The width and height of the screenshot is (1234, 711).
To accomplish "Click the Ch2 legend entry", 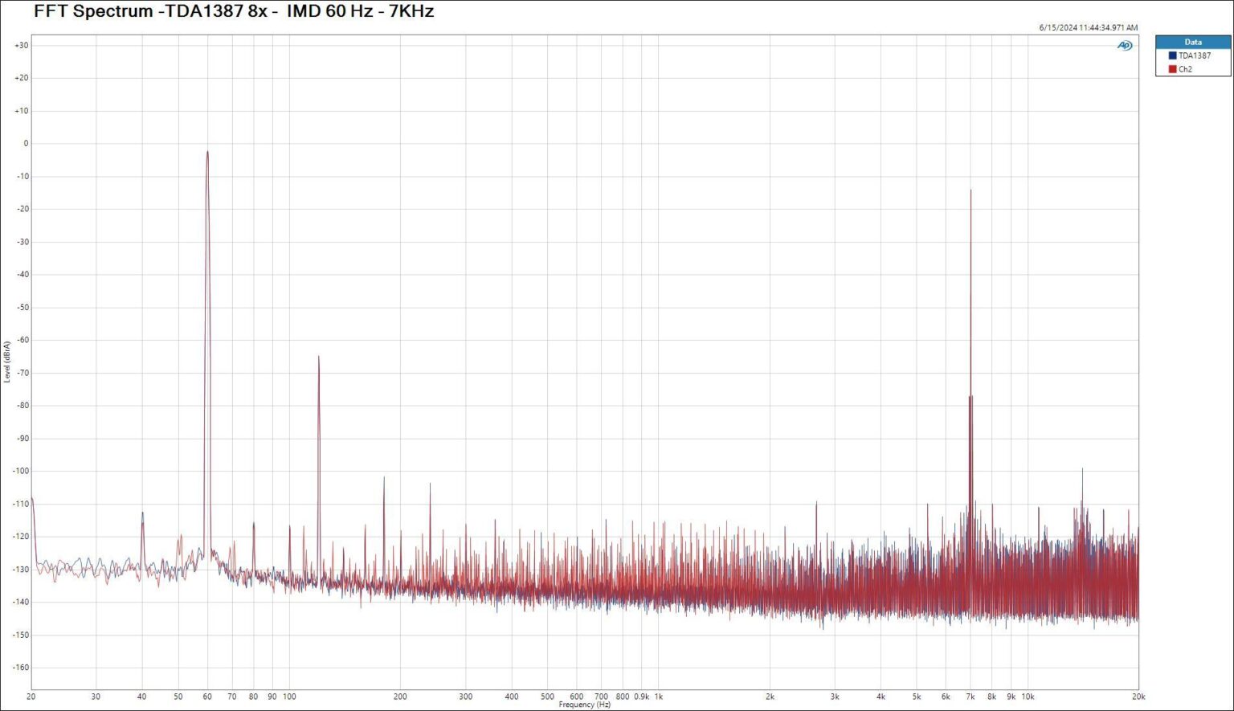I will (1187, 68).
